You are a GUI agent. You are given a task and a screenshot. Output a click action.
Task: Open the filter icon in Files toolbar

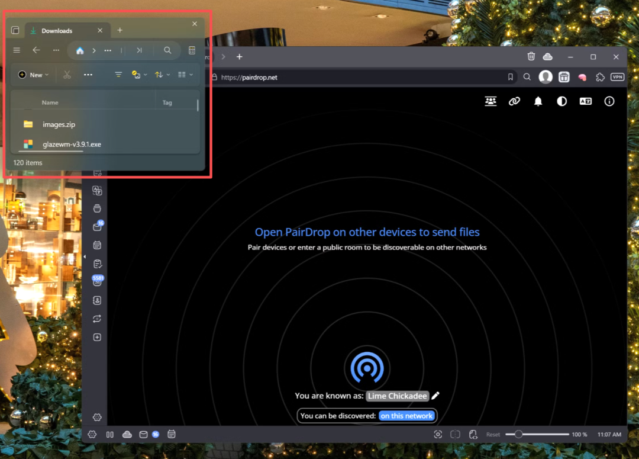118,75
